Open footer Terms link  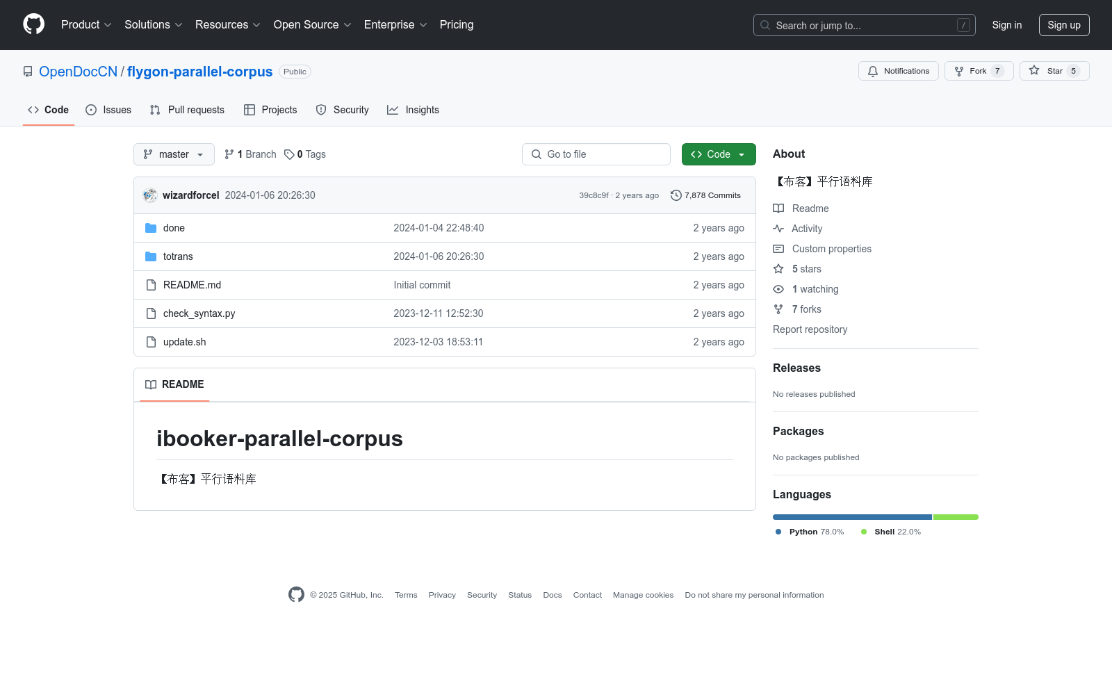[406, 595]
